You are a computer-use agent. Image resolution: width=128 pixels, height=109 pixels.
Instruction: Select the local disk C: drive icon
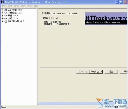pos(6,13)
